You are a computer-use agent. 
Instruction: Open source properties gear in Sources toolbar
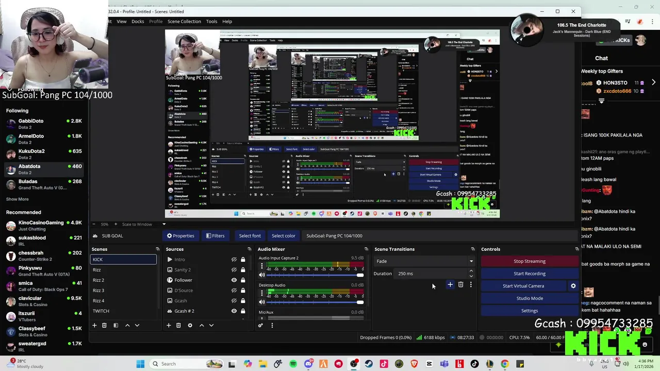190,325
